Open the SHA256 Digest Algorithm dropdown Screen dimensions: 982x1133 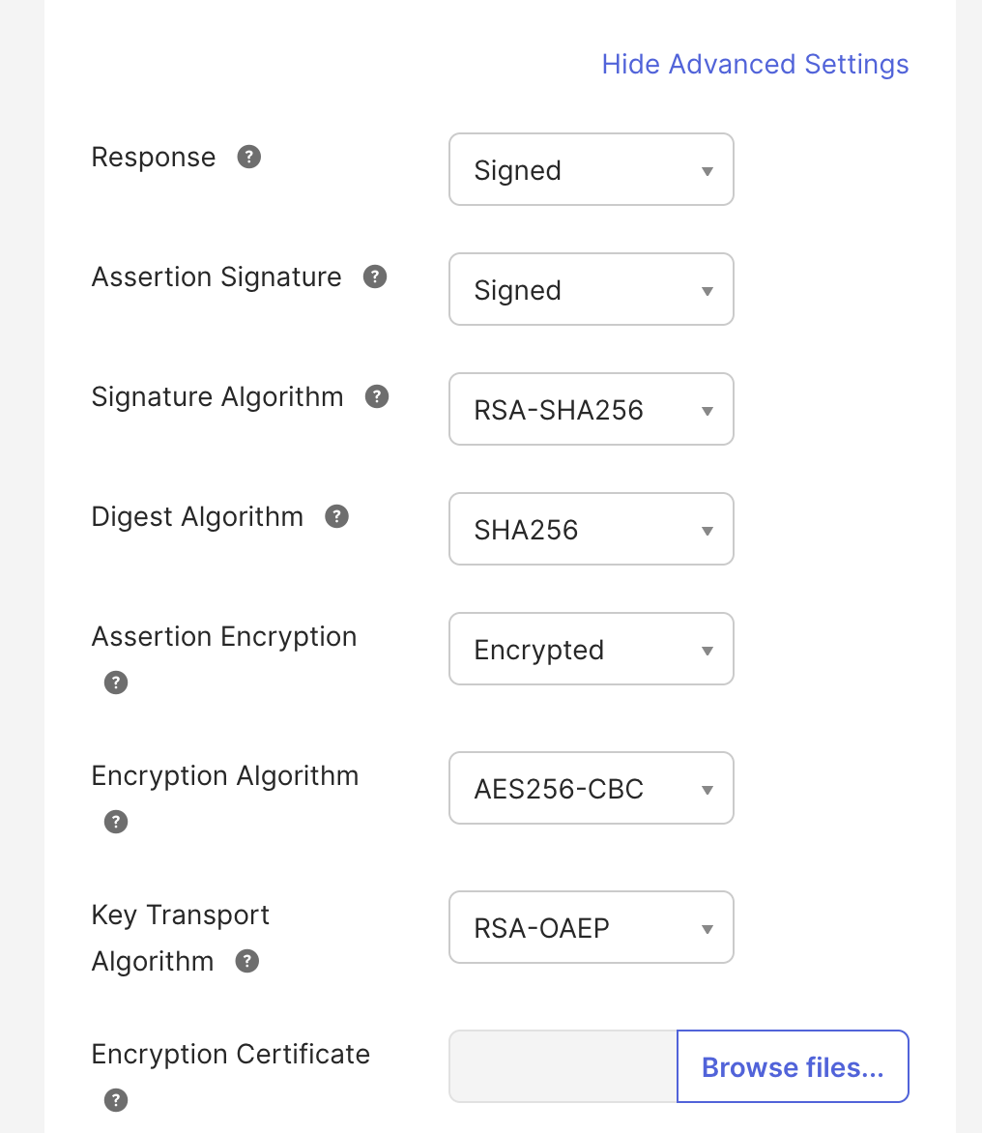click(x=591, y=529)
